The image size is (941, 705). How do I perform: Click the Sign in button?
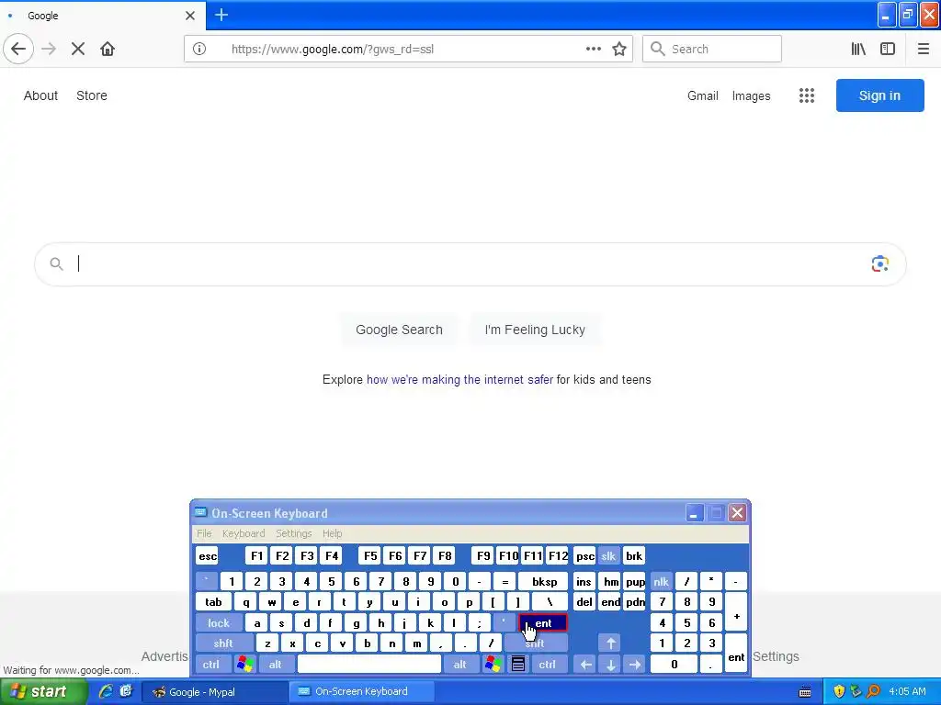tap(879, 95)
